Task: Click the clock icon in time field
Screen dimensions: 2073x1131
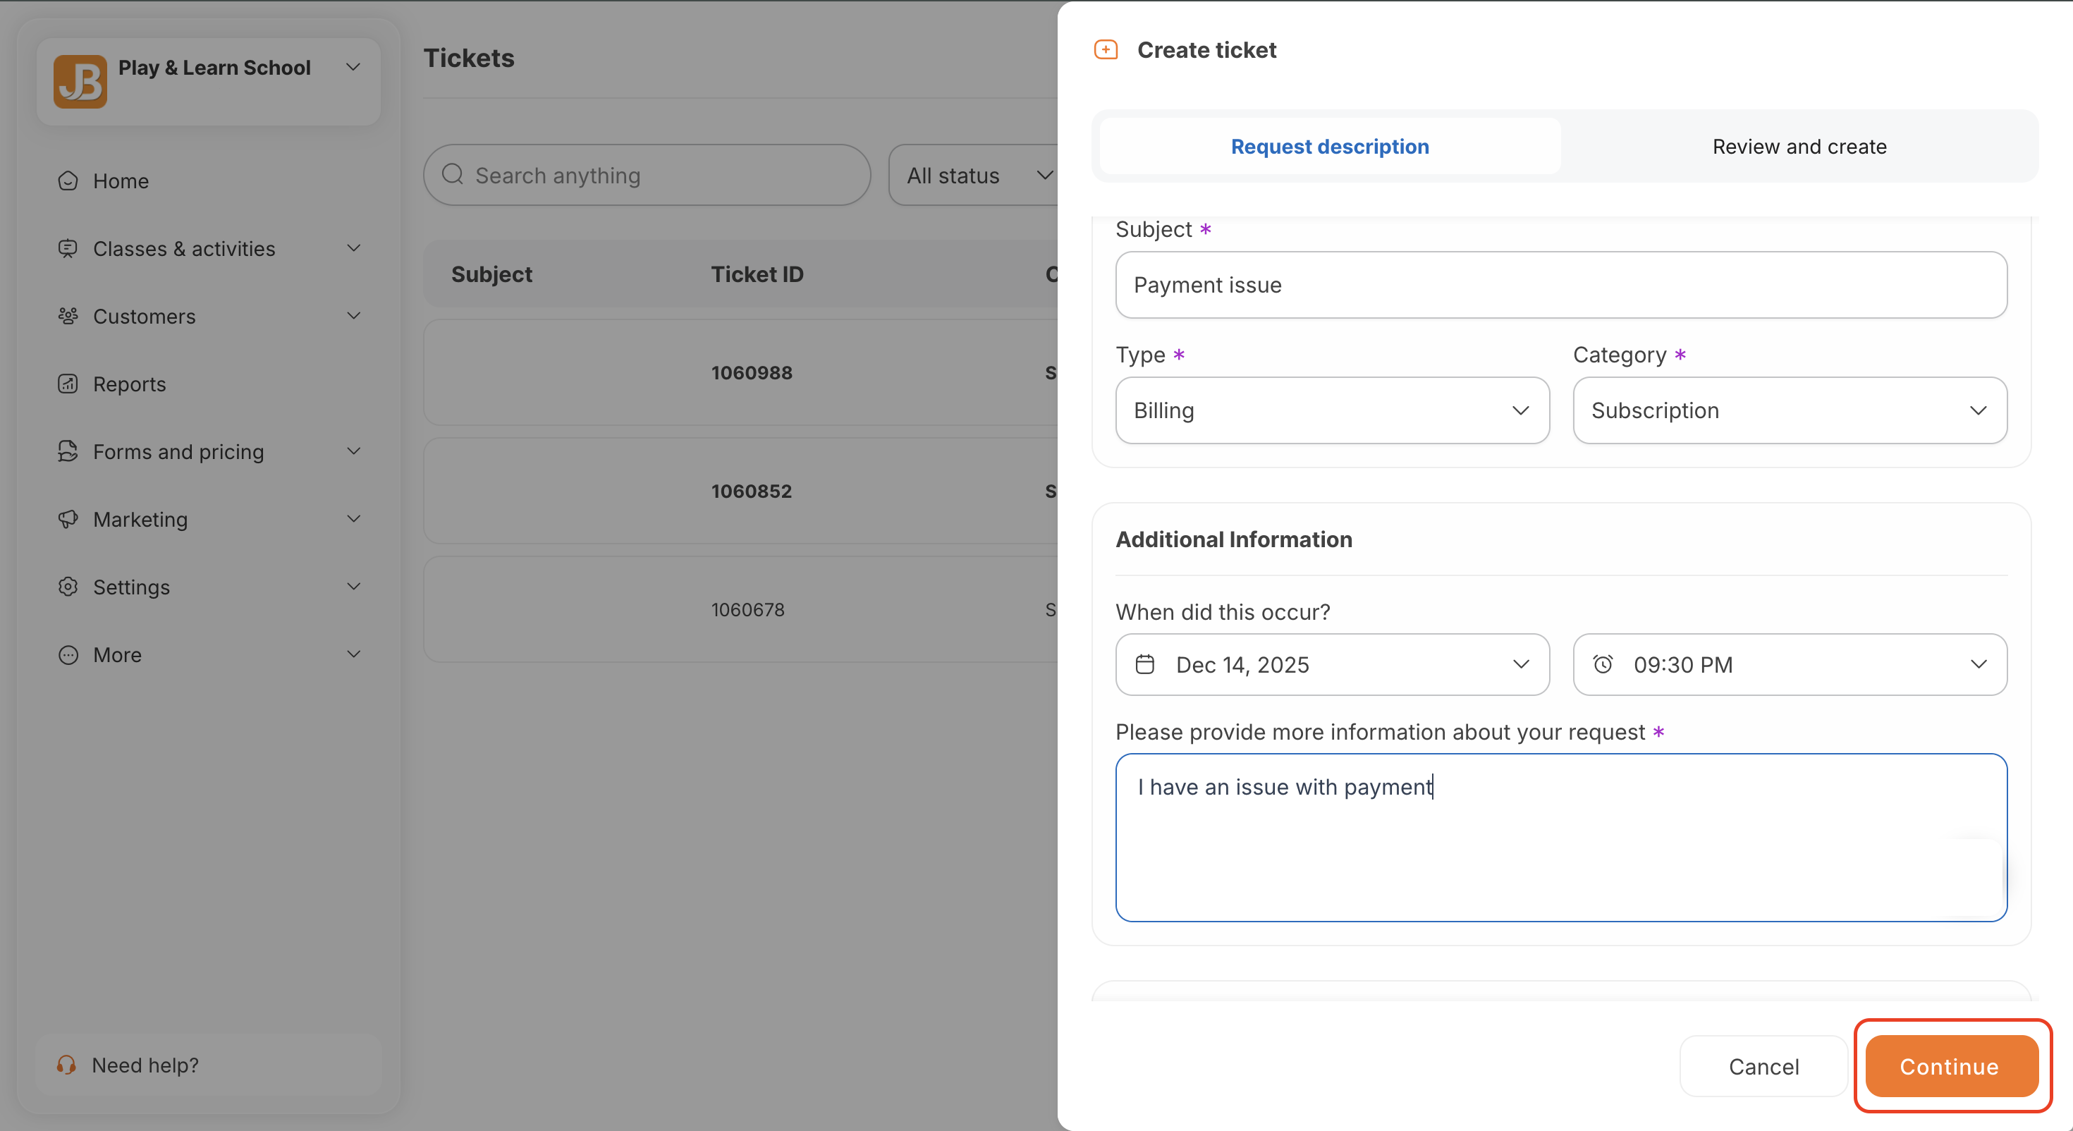Action: [1602, 664]
